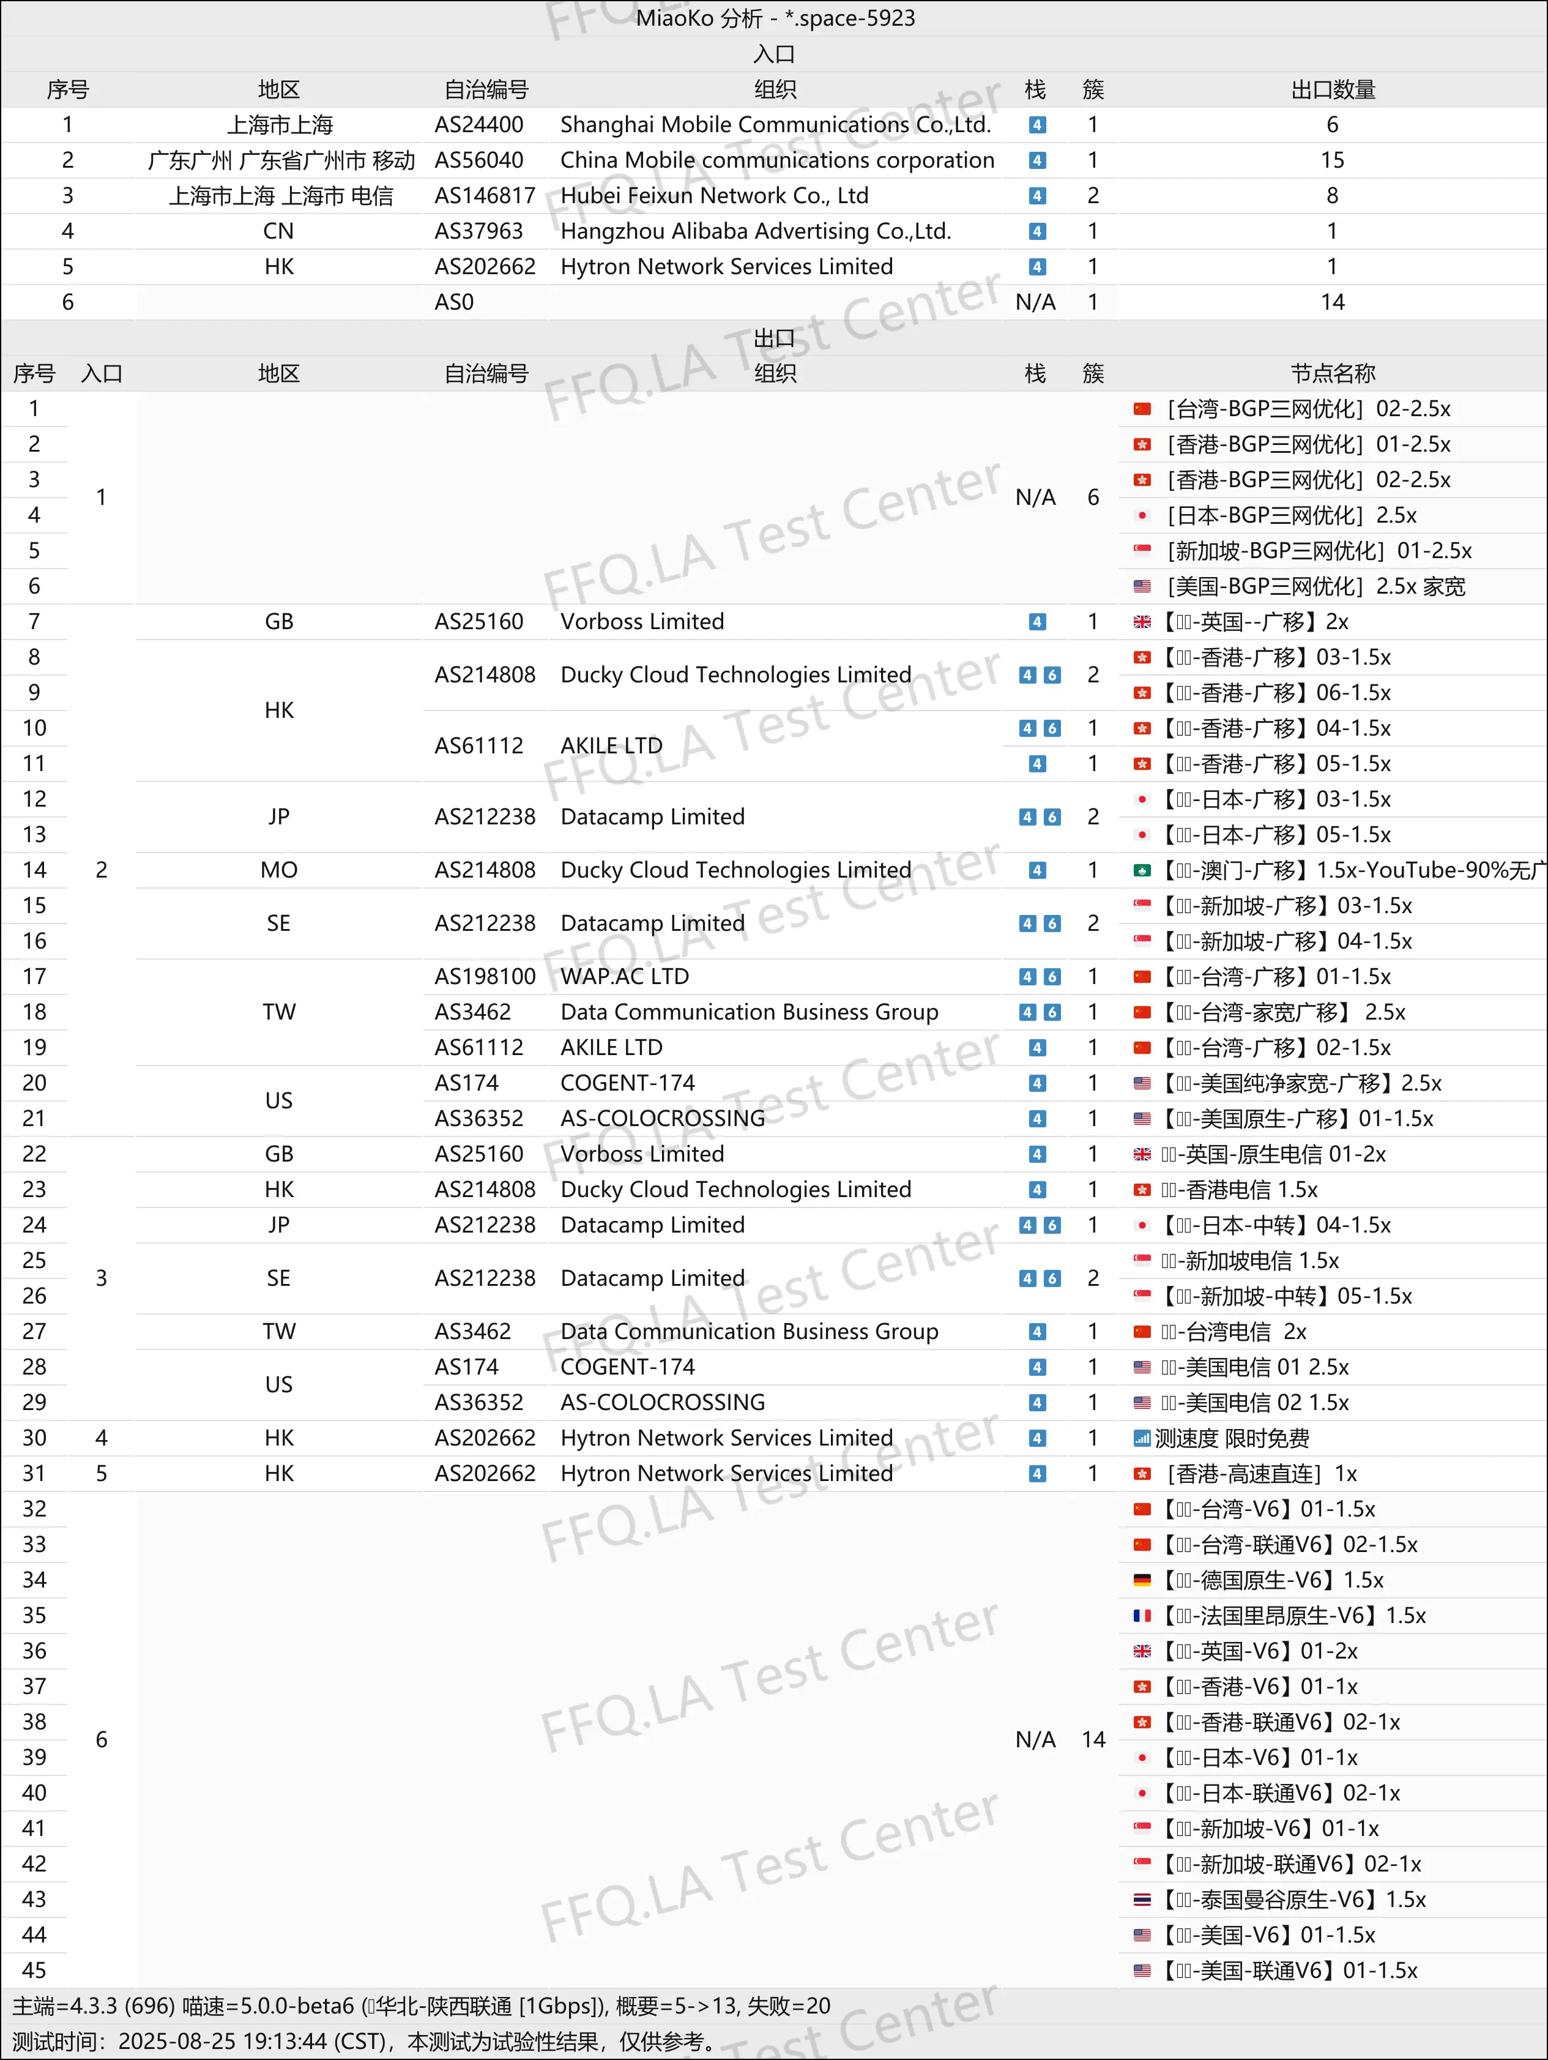Click the flag beside [香港-高速直连] 1x

pos(1142,1473)
